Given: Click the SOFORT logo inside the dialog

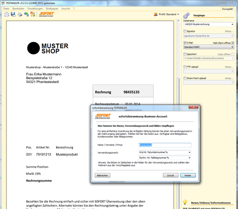Looking at the screenshot, I should click(103, 116).
